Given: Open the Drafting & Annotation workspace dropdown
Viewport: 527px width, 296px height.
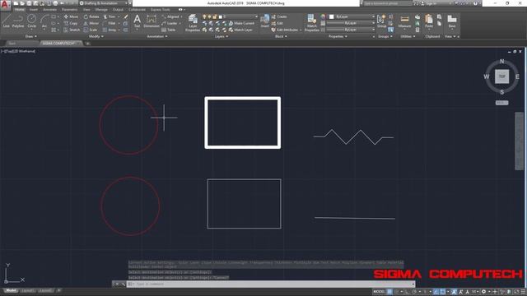Looking at the screenshot, I should tap(104, 3).
